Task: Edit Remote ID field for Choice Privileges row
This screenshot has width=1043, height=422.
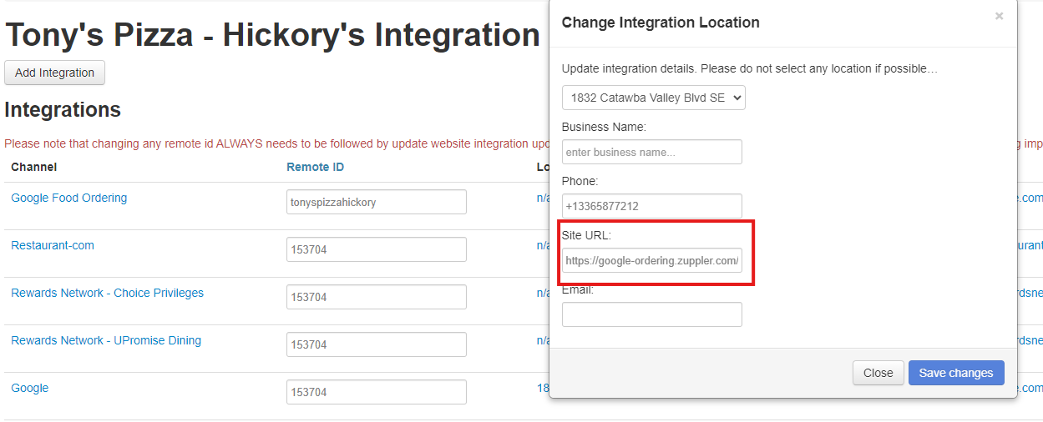Action: point(376,297)
